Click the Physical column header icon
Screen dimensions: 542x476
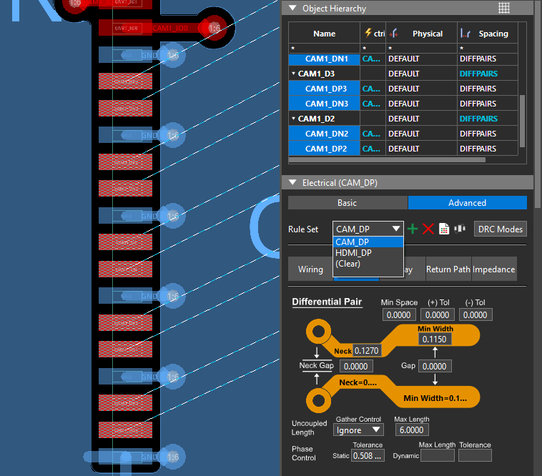394,33
